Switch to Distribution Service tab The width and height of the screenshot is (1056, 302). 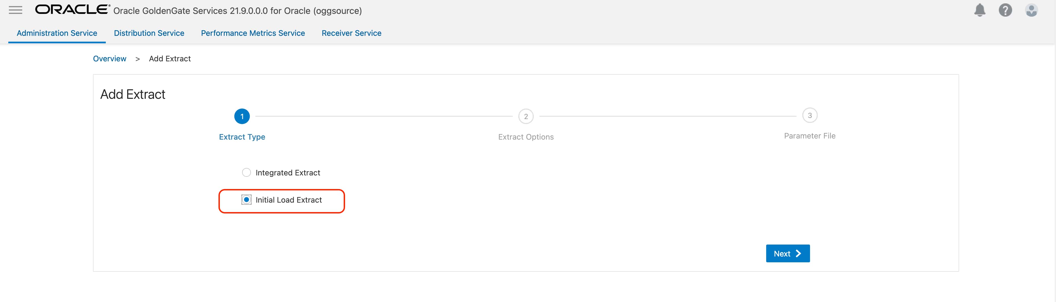149,33
